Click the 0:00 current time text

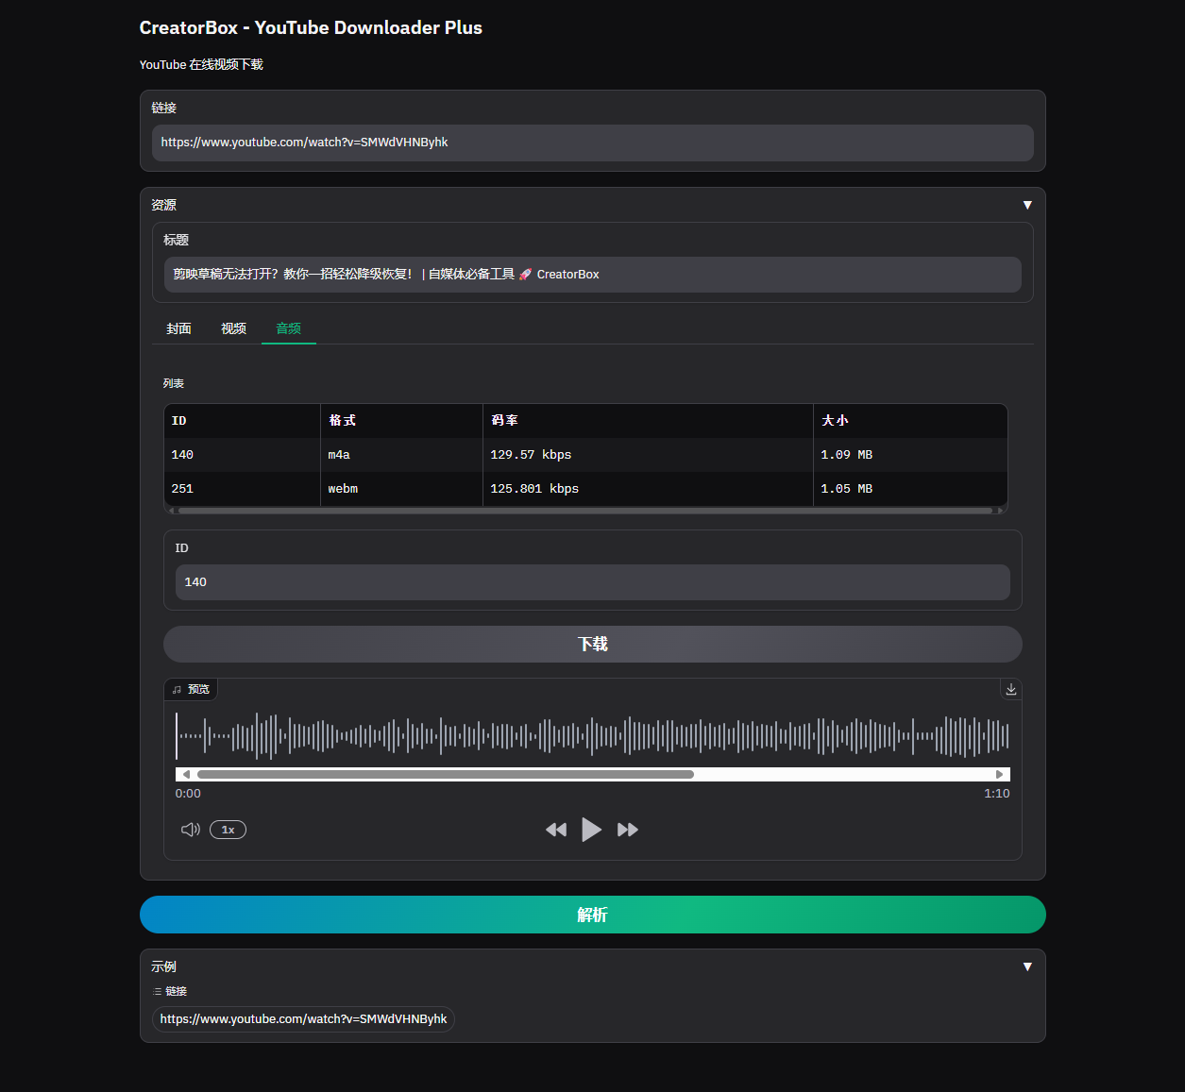188,794
